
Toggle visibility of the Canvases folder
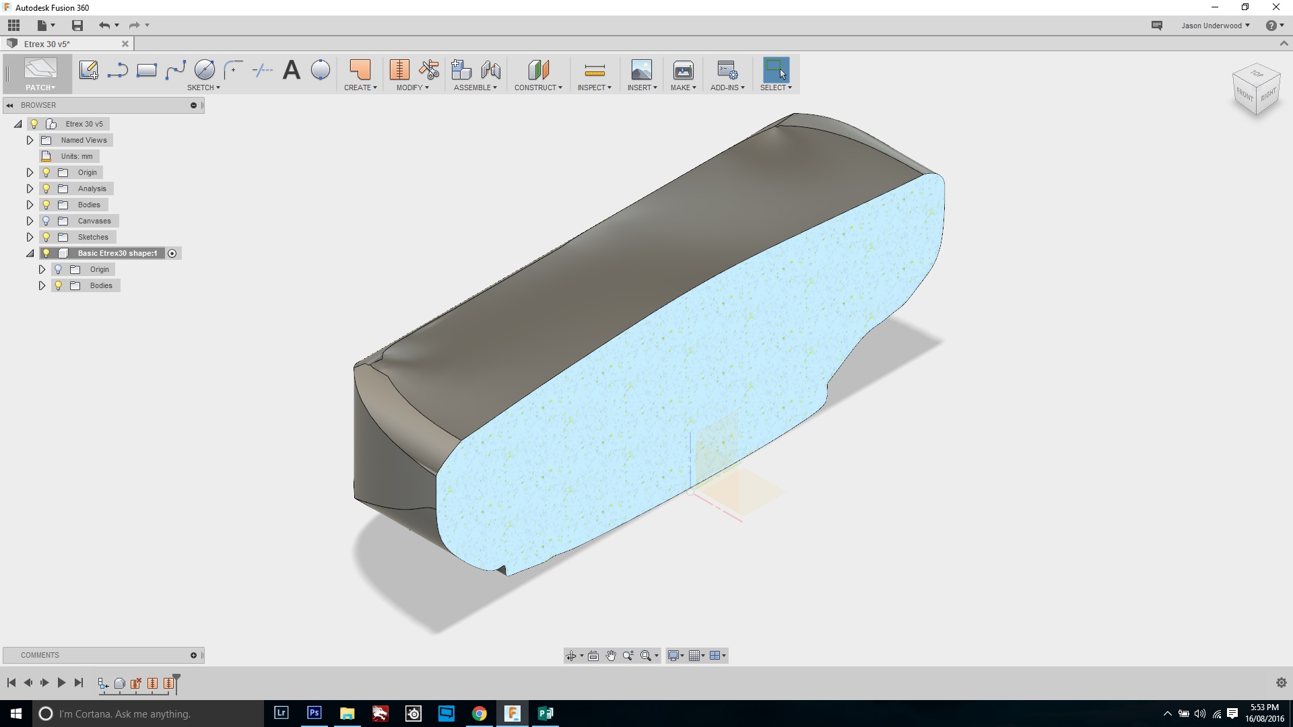45,220
